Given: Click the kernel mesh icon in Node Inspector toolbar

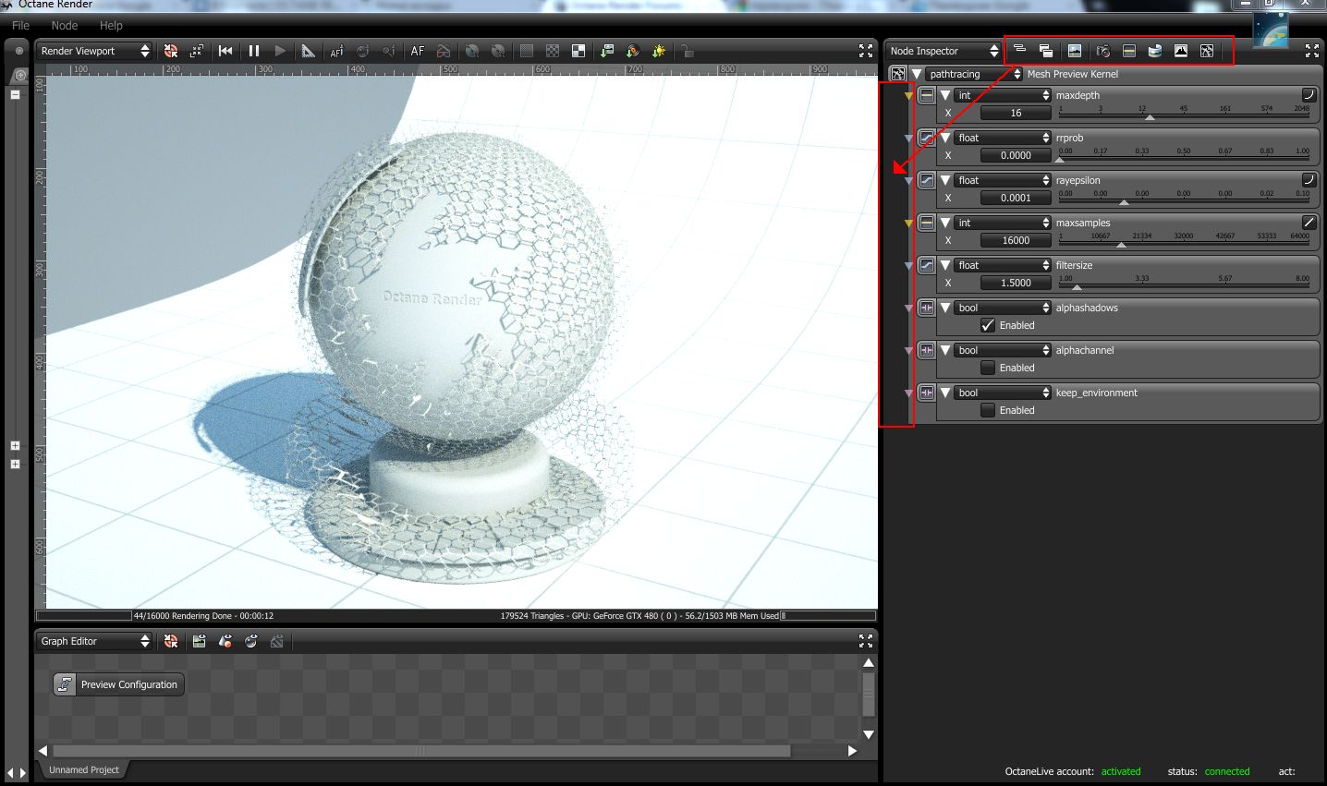Looking at the screenshot, I should 1207,51.
